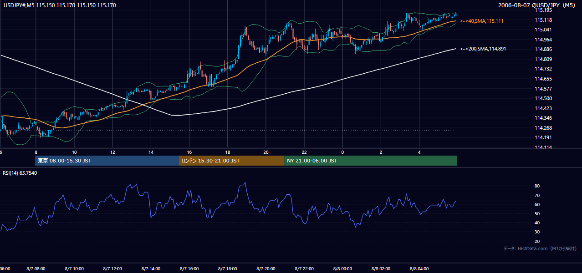The width and height of the screenshot is (582, 273).
Task: Click the HistData.com data source credit
Action: pyautogui.click(x=540, y=248)
